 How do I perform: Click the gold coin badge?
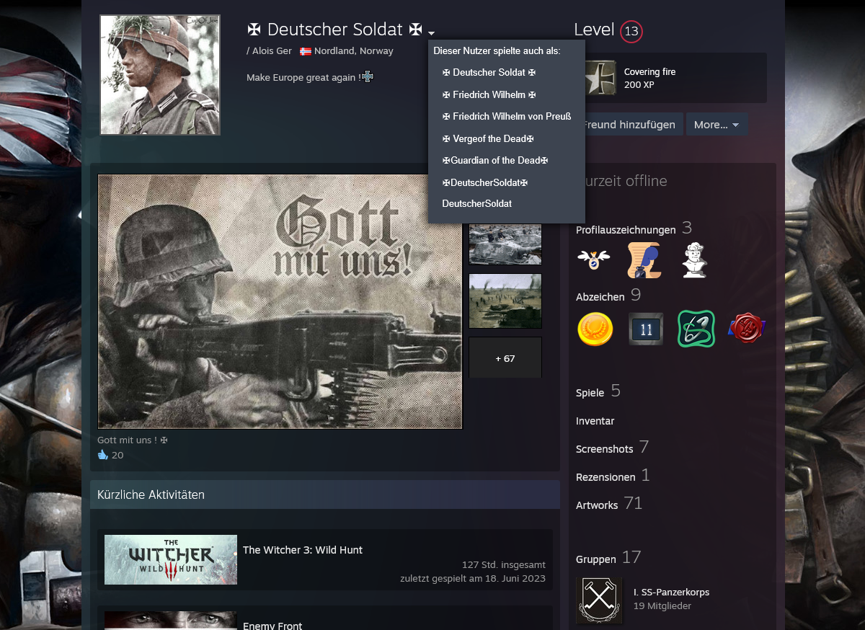[x=595, y=329]
